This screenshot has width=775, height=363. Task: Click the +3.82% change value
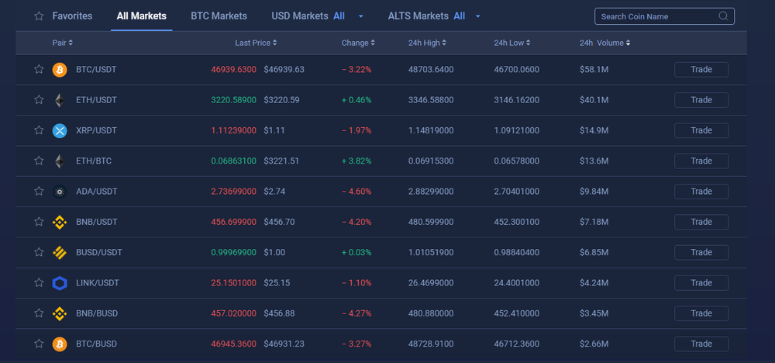[356, 161]
